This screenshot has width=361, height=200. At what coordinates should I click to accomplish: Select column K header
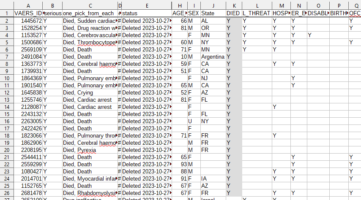tap(234, 6)
